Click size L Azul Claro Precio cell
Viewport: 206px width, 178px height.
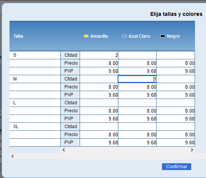(137, 111)
